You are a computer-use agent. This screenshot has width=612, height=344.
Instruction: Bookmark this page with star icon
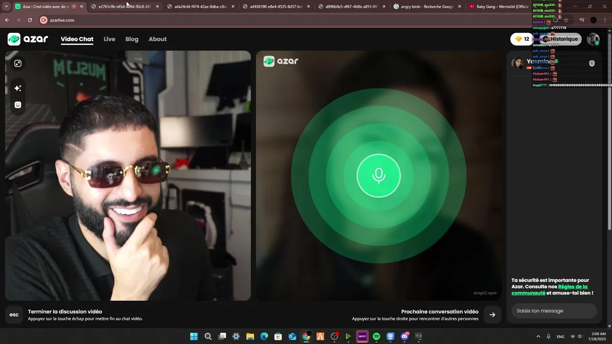[x=566, y=20]
